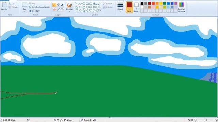Click the 'Boyut: 2,1MB' status text
This screenshot has width=218, height=122.
point(90,120)
